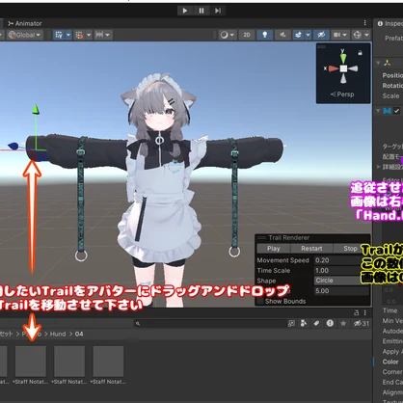Pause the editor with the pause button
403x403 pixels.
[x=201, y=11]
